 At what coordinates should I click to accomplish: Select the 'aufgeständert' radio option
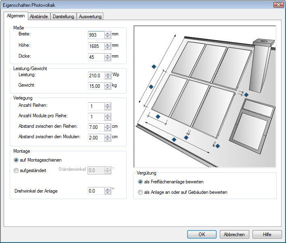[17, 170]
